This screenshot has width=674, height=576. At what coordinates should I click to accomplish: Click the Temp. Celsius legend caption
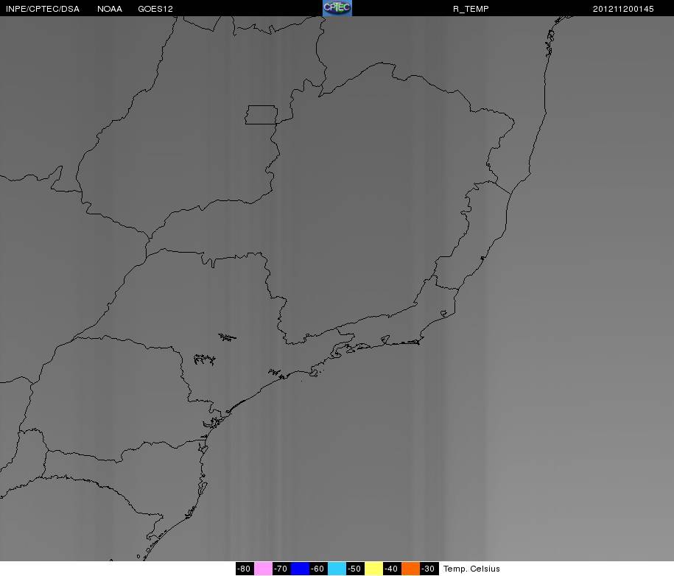coord(471,569)
